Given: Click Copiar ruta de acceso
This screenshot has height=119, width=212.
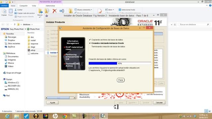Looking at the screenshot, I should tap(25, 13).
